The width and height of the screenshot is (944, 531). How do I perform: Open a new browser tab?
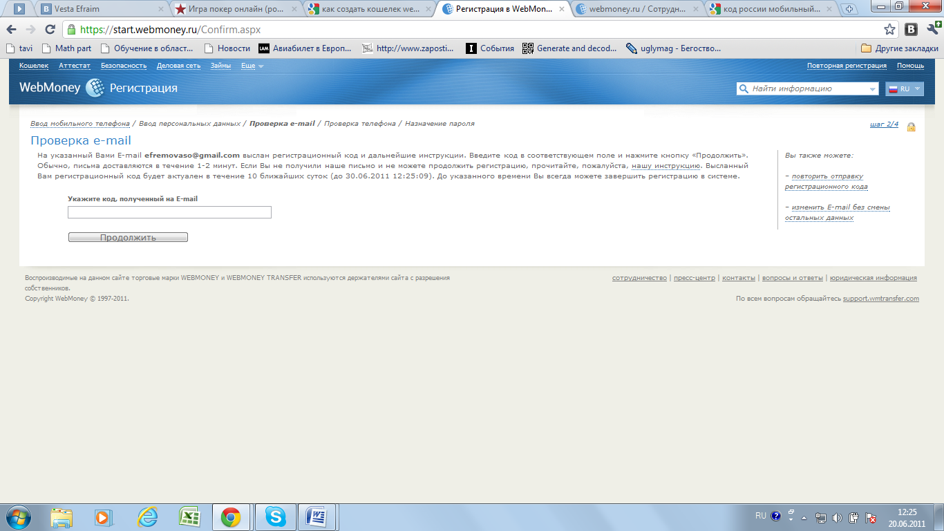[x=849, y=10]
